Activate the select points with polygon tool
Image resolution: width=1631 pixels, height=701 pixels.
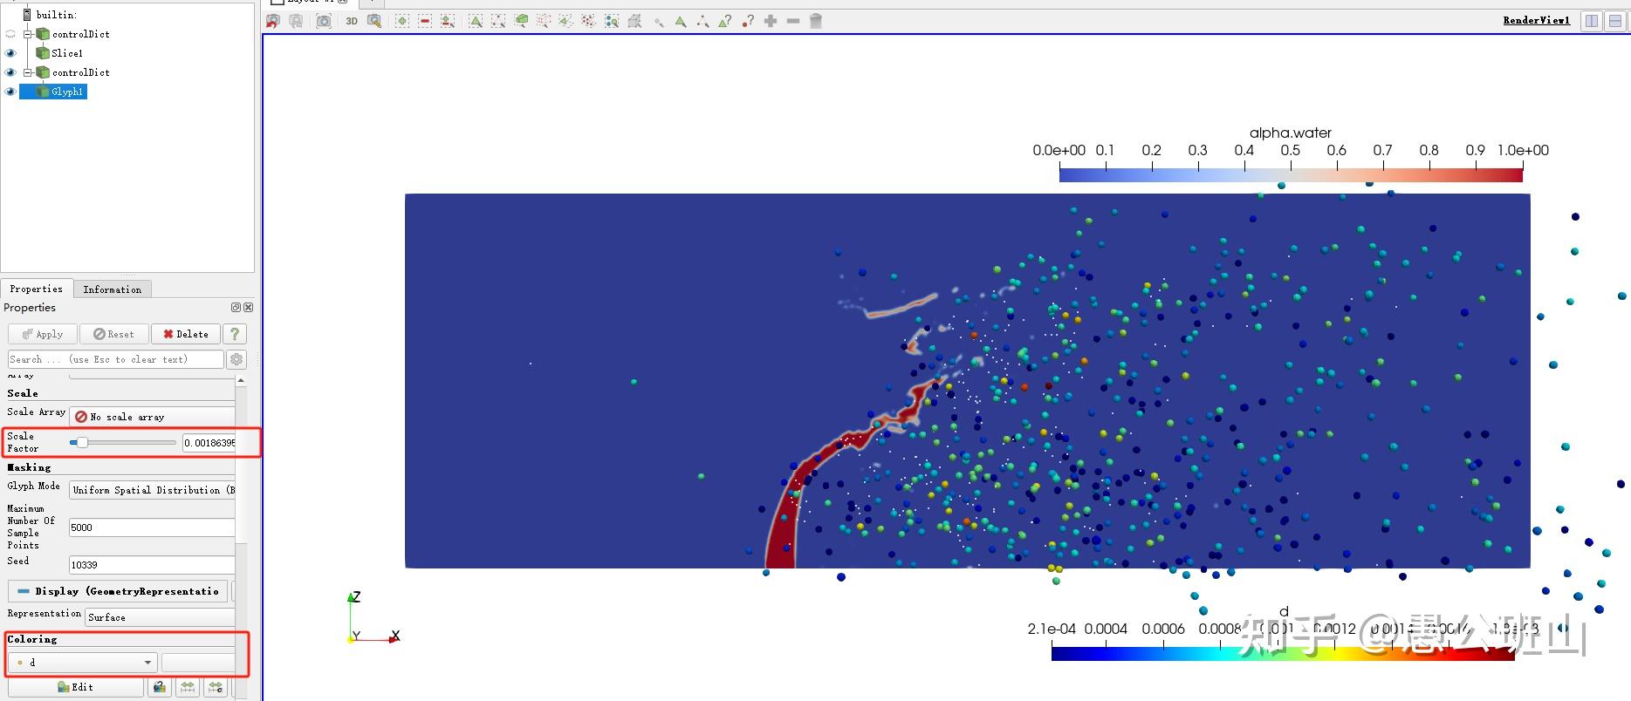(589, 21)
